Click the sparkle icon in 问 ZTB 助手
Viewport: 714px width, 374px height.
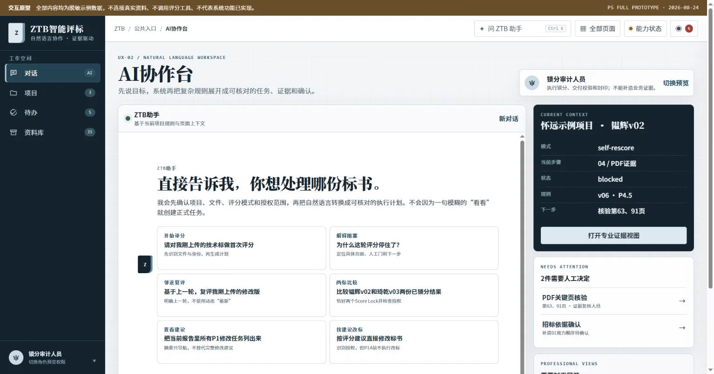point(482,29)
